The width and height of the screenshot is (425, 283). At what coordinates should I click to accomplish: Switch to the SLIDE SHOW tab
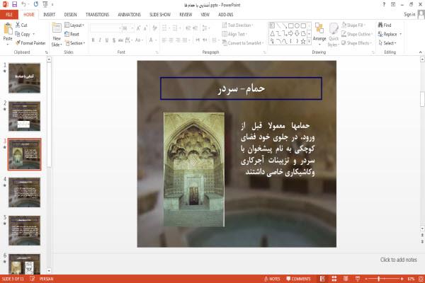coord(160,15)
